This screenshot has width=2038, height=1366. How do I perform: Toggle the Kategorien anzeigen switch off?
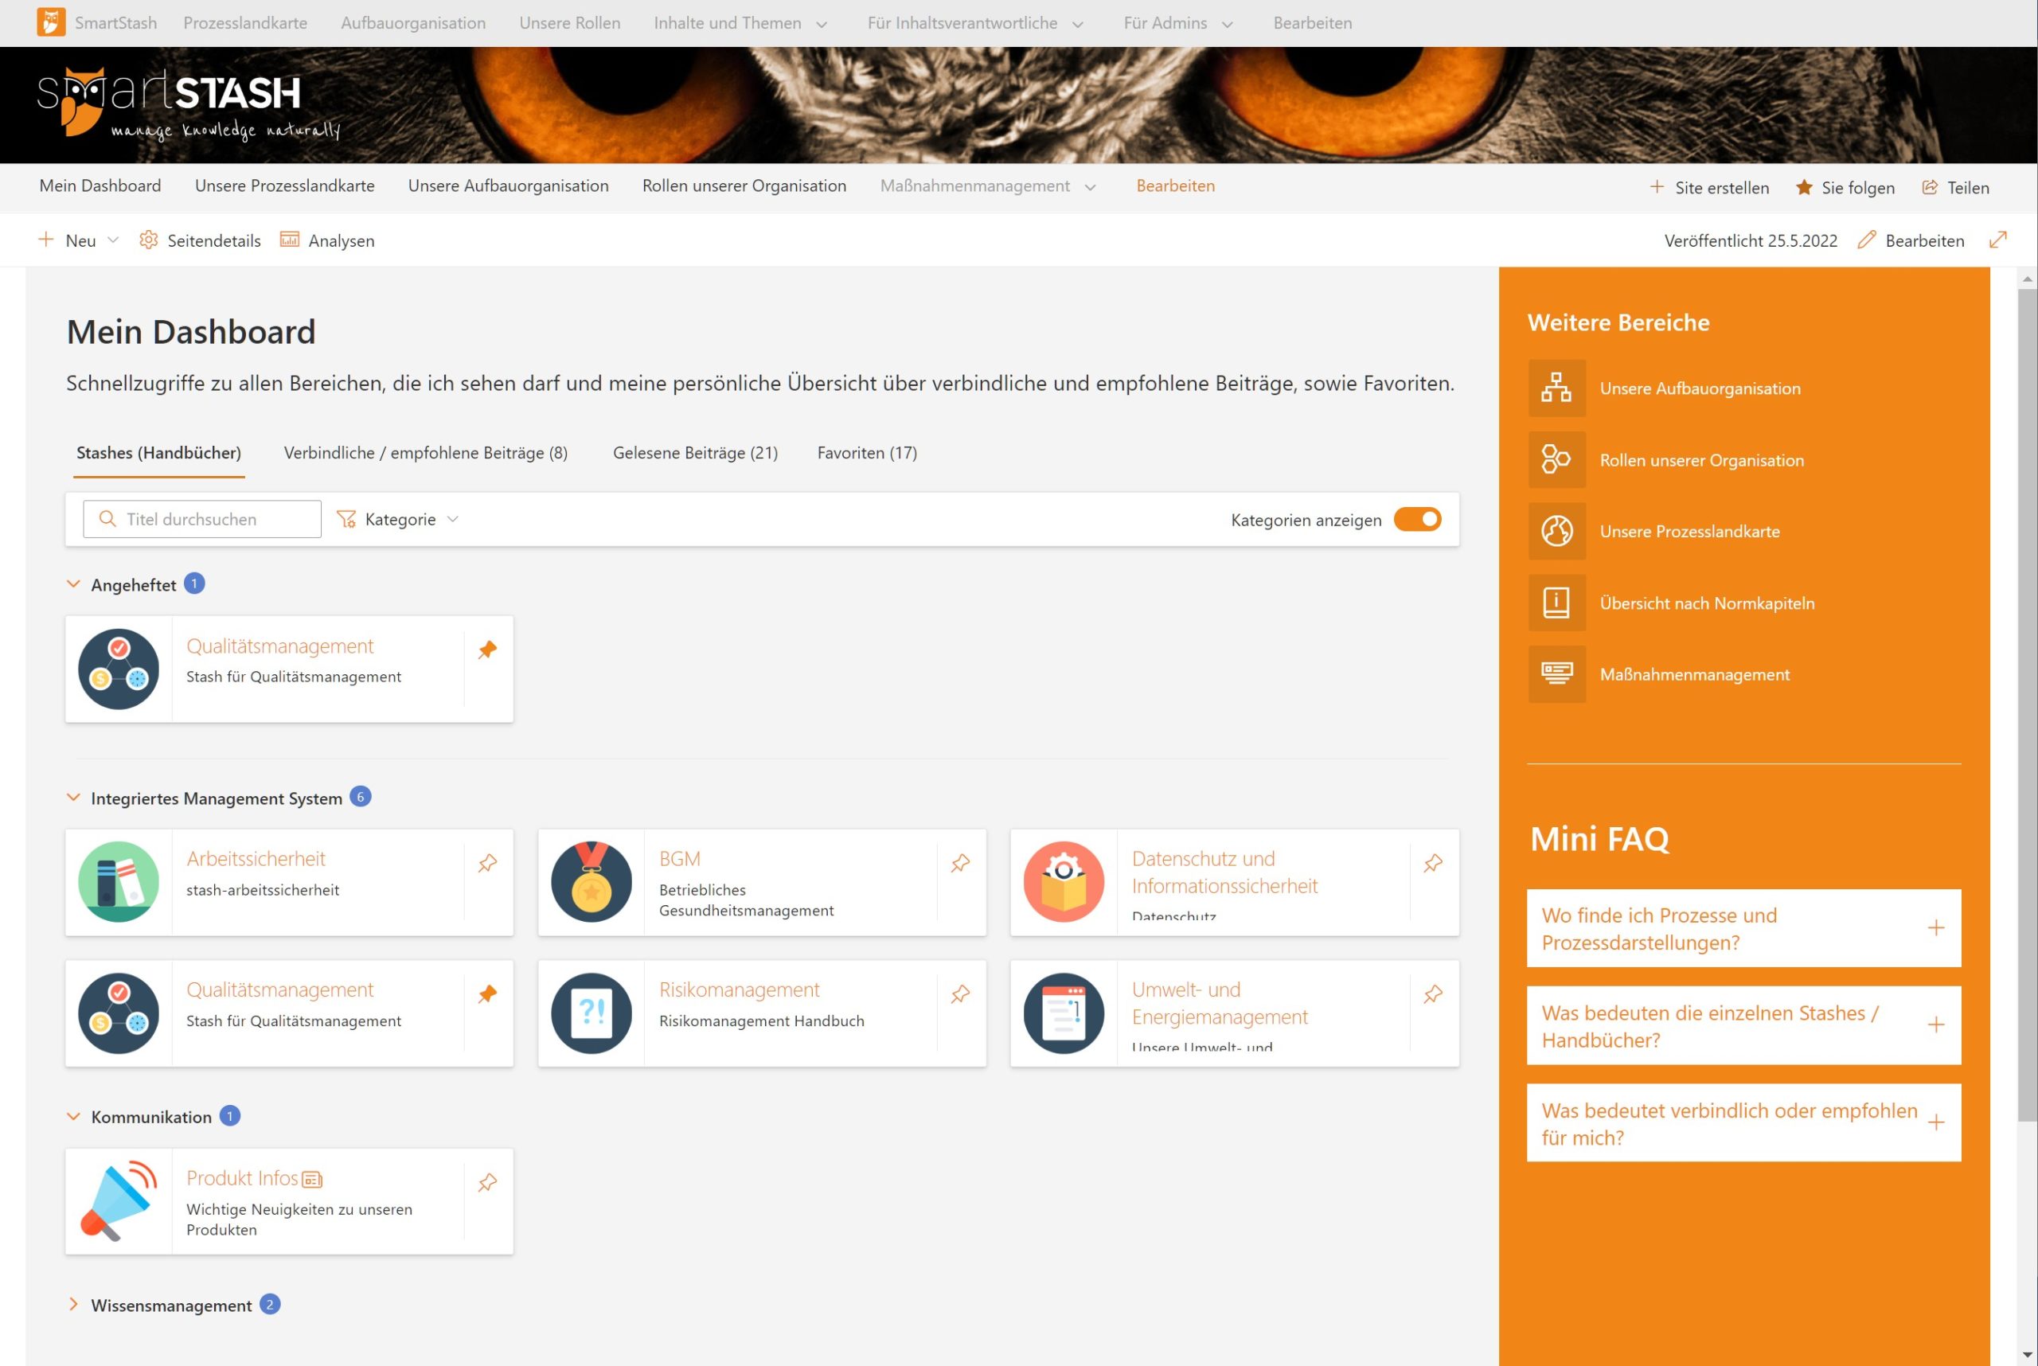1418,518
